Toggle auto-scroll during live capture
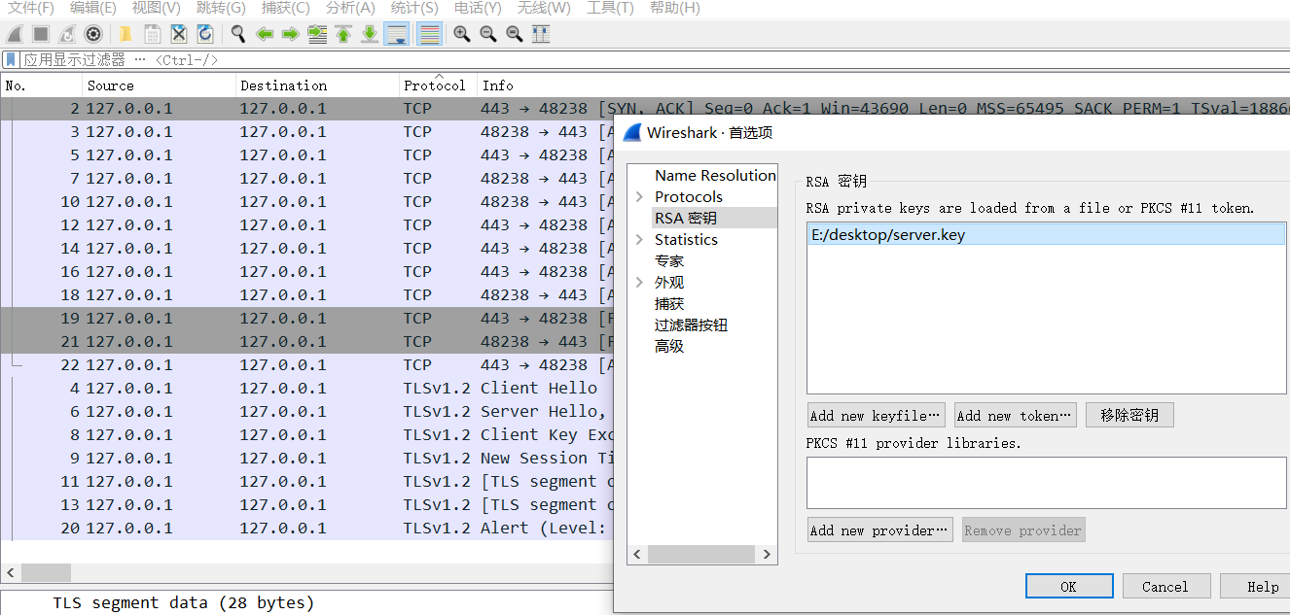 tap(396, 34)
